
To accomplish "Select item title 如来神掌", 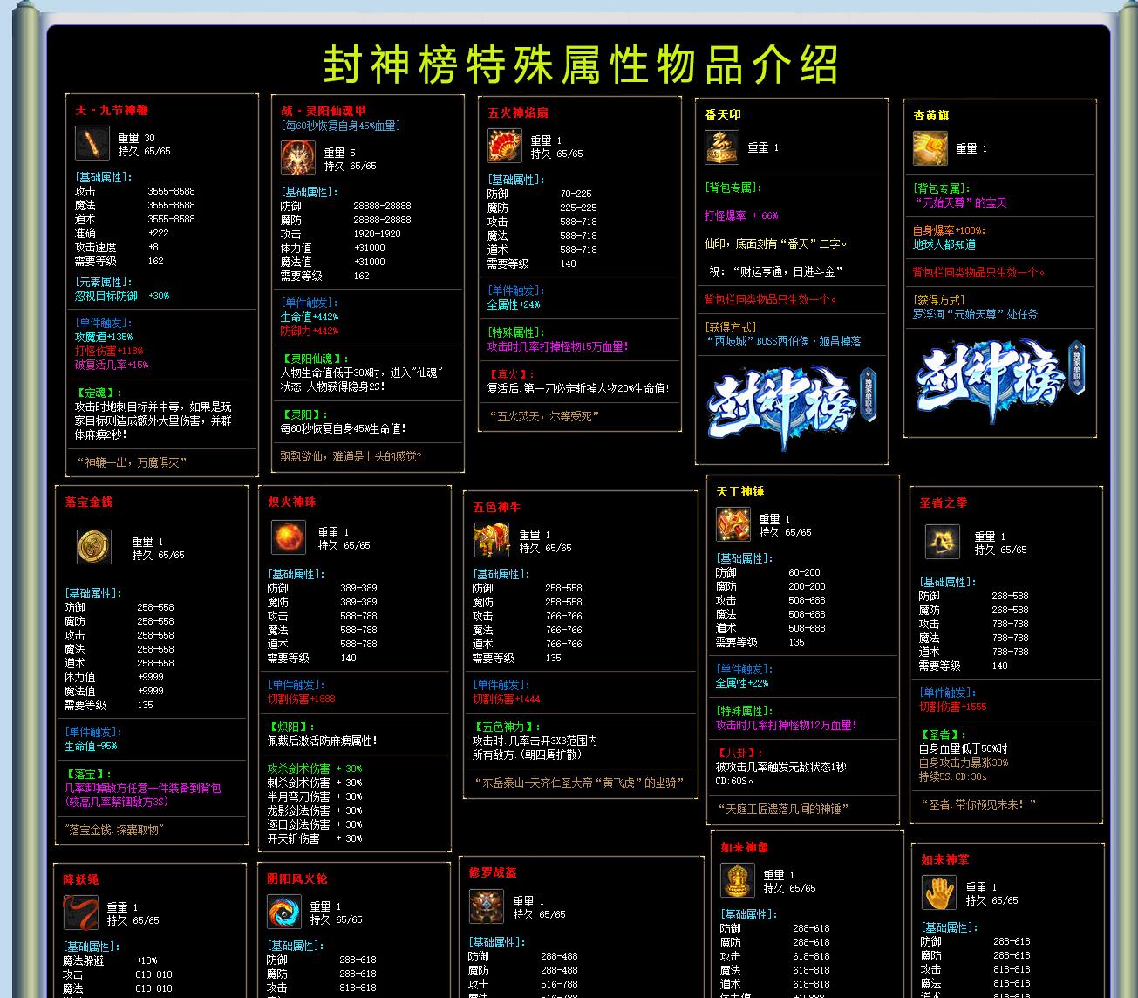I will pos(945,859).
